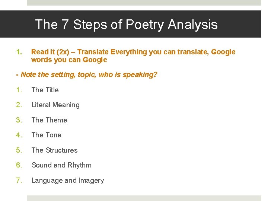Click the slide title "The 7 Steps of Poetry Analysis"
This screenshot has height=201, width=268.
[126, 25]
